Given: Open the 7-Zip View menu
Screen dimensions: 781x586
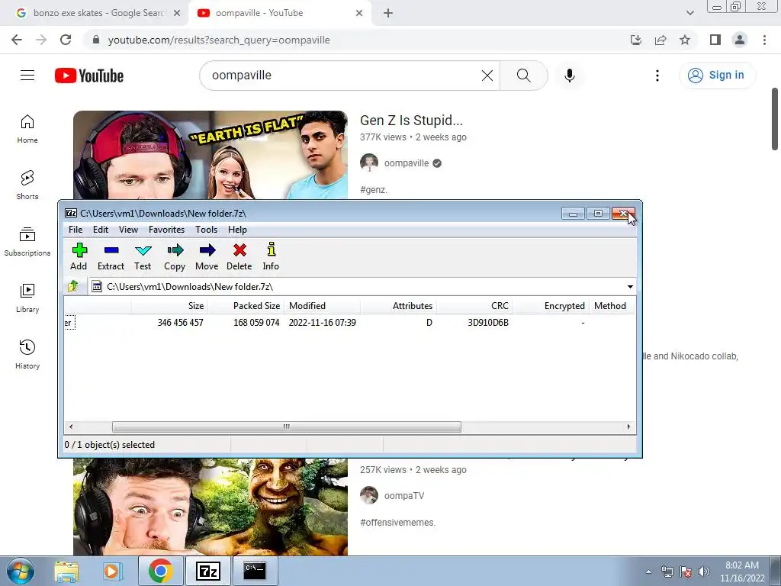Looking at the screenshot, I should (x=128, y=230).
